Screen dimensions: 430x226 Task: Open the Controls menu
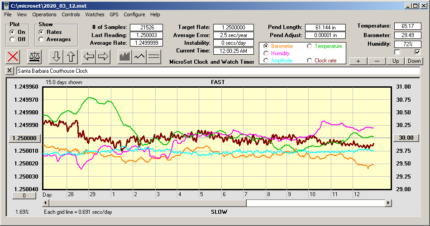click(71, 14)
